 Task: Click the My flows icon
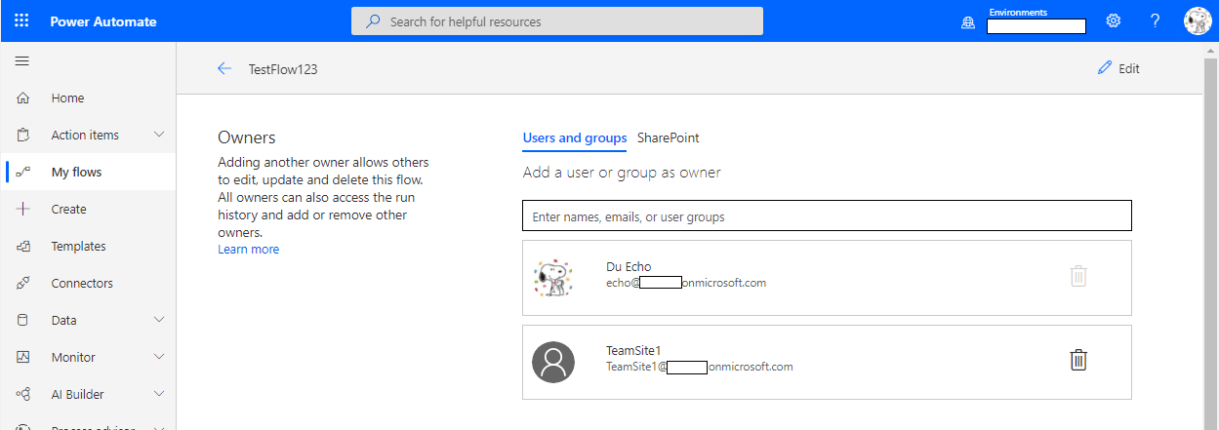point(23,173)
